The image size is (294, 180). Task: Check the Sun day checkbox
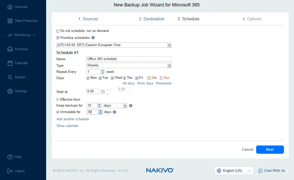tap(161, 78)
